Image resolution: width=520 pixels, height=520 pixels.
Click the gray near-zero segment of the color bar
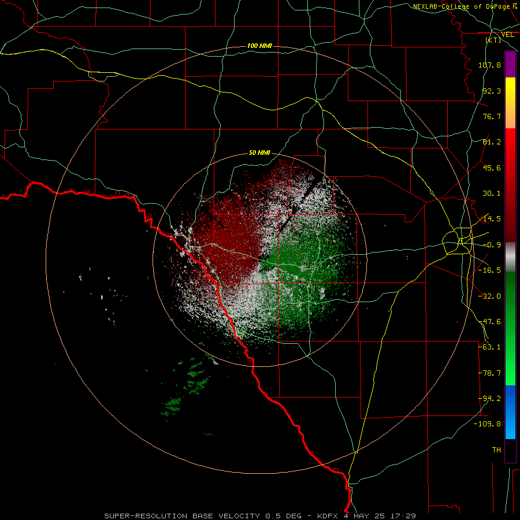click(x=510, y=257)
